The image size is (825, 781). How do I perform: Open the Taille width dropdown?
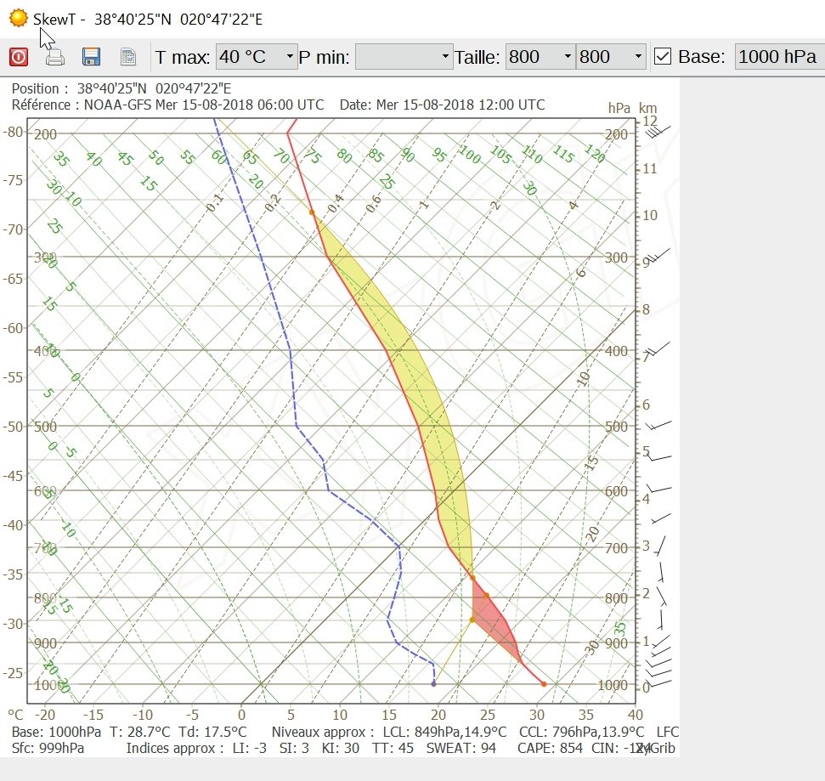pos(541,56)
